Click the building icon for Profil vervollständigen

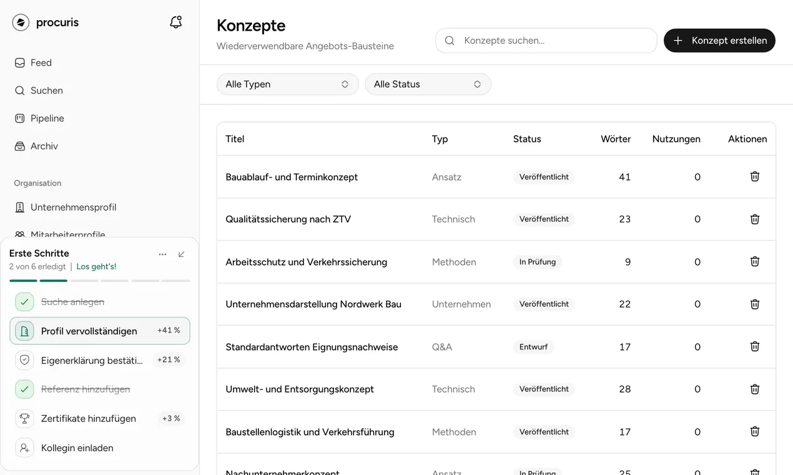pos(24,331)
